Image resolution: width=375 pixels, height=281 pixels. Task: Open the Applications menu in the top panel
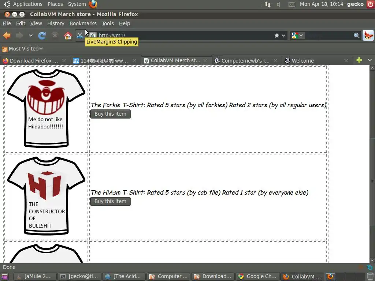tap(27, 4)
